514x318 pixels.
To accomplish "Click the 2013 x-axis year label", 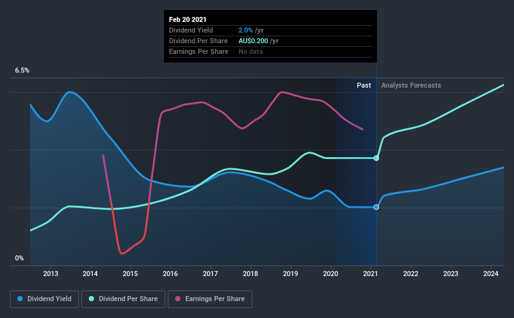I will [51, 274].
